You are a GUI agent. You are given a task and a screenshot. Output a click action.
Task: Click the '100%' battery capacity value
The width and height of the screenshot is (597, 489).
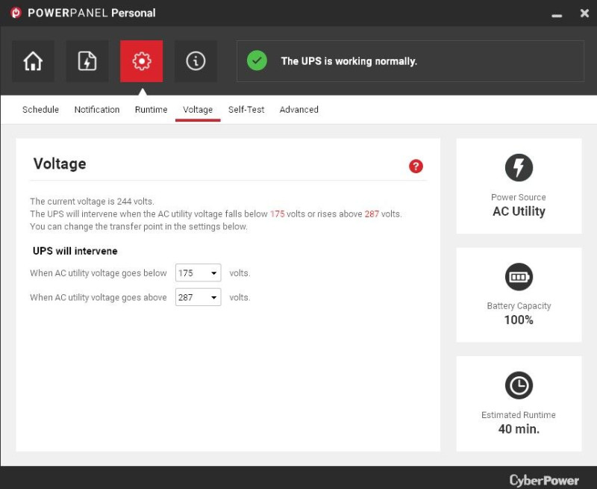point(519,320)
